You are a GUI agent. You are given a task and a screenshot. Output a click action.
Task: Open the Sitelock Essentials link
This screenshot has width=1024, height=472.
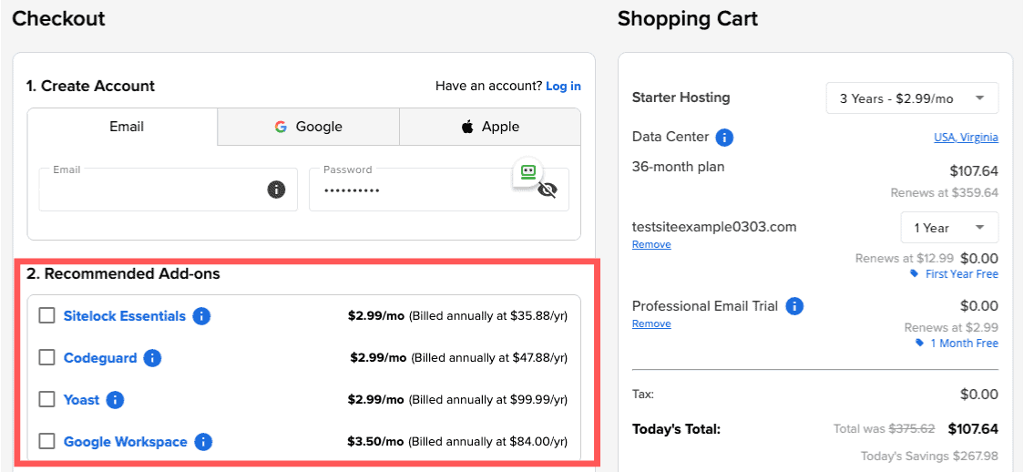[125, 316]
